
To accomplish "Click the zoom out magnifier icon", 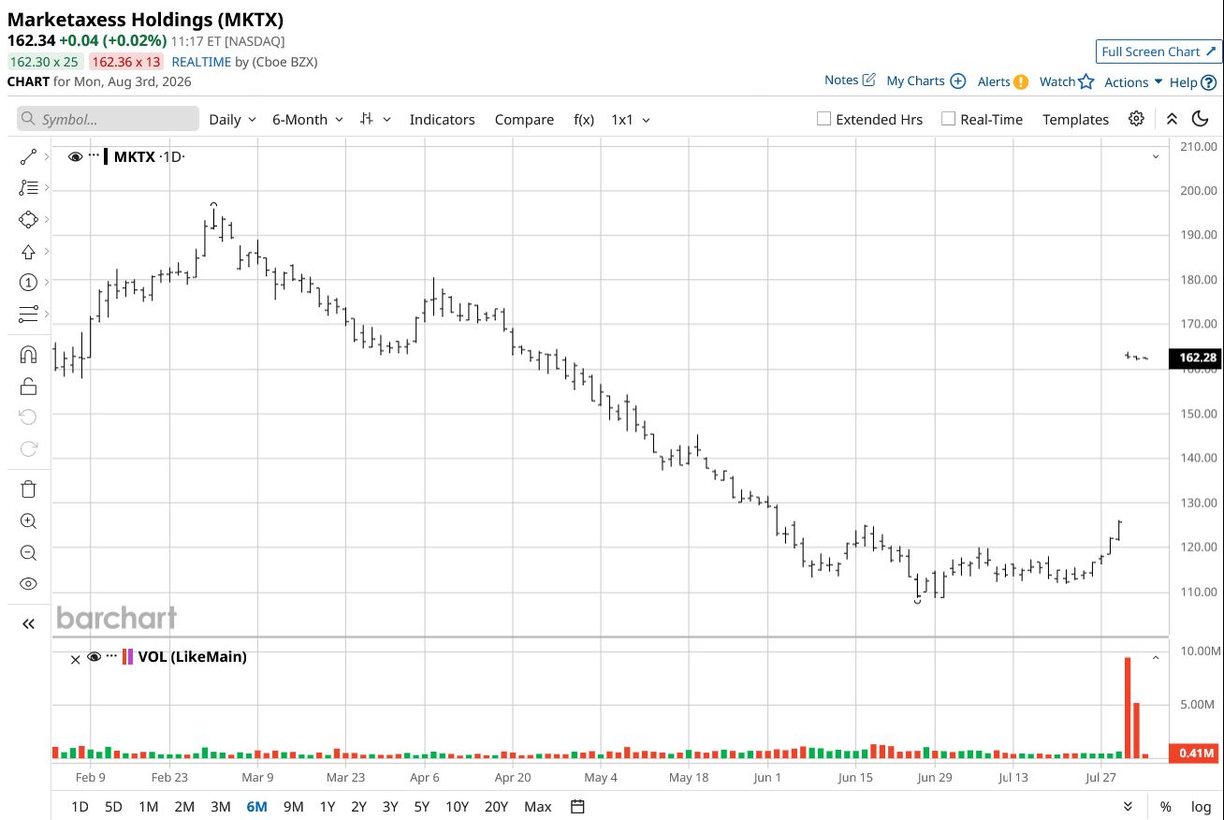I will (x=28, y=553).
